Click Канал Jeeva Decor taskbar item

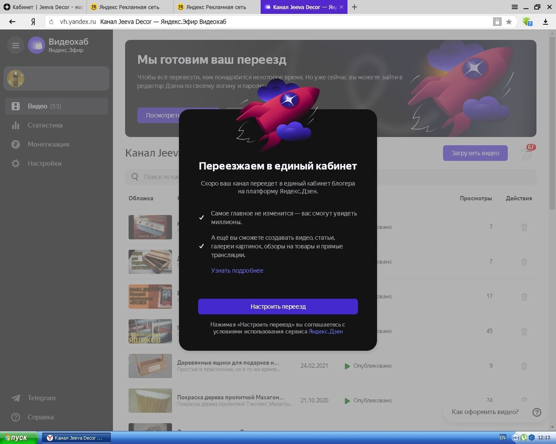[x=76, y=438]
